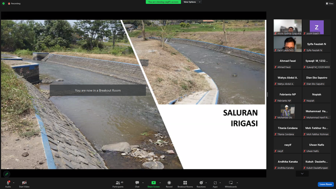This screenshot has width=336, height=189.
Task: Click the red Recording indicator
Action: point(14,4)
